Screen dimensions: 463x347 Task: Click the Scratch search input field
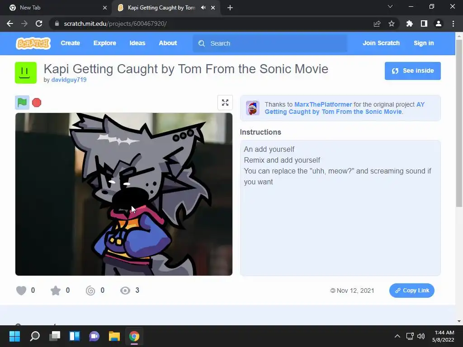pos(270,43)
